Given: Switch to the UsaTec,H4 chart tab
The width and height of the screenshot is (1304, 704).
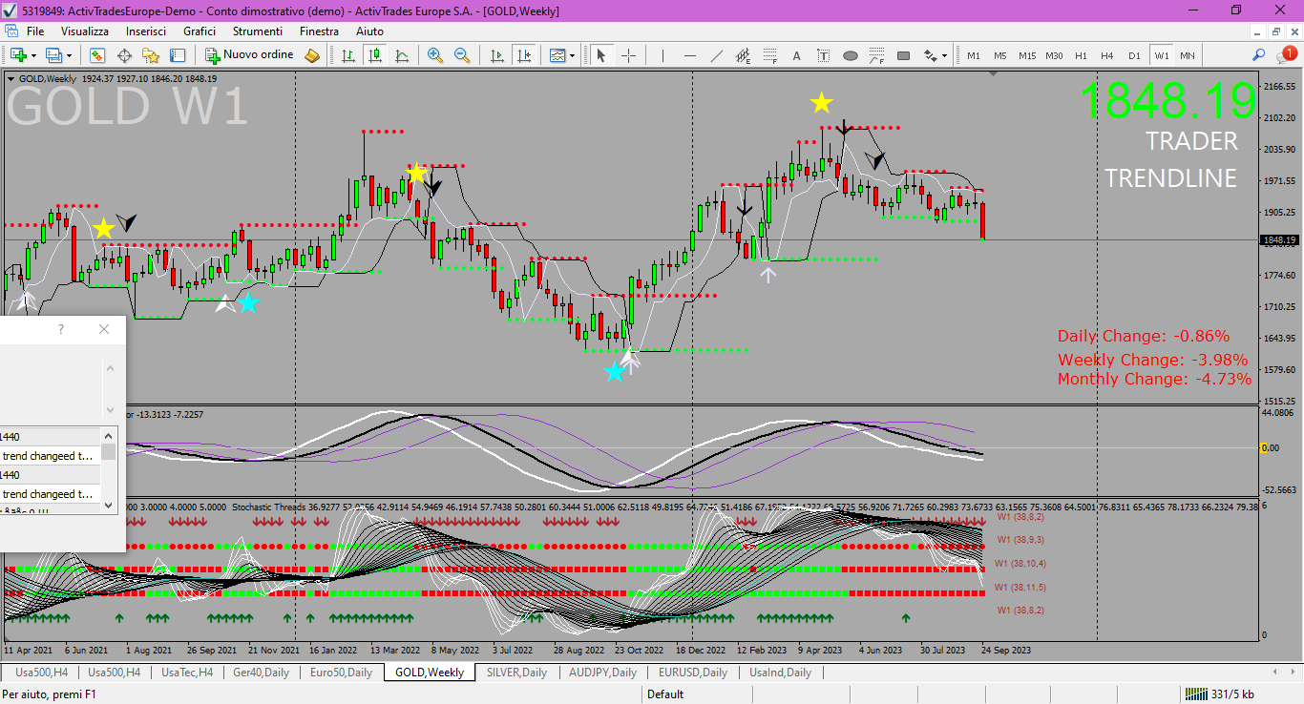Looking at the screenshot, I should 187,673.
